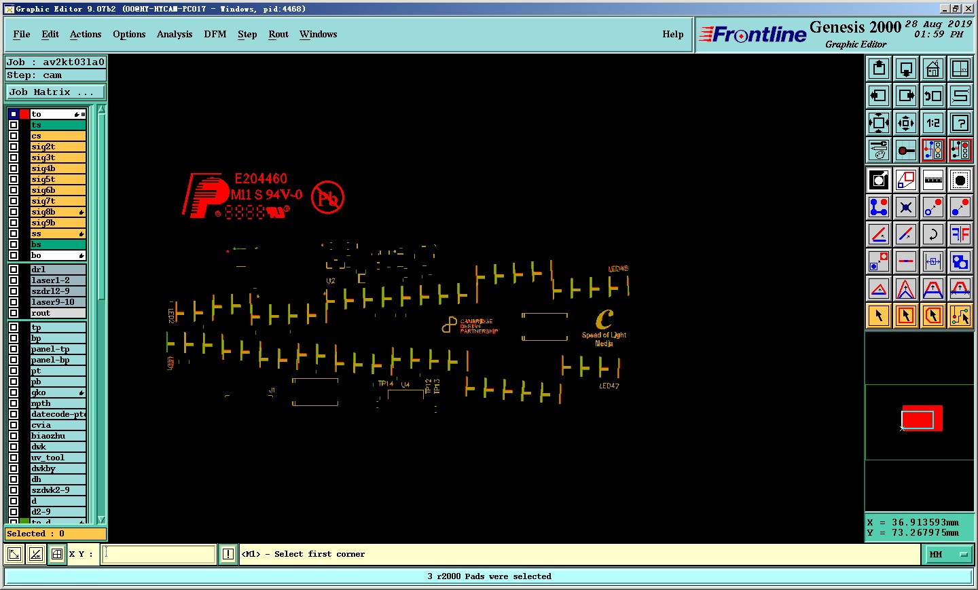
Task: Toggle the cvia layer checkbox
Action: point(14,425)
